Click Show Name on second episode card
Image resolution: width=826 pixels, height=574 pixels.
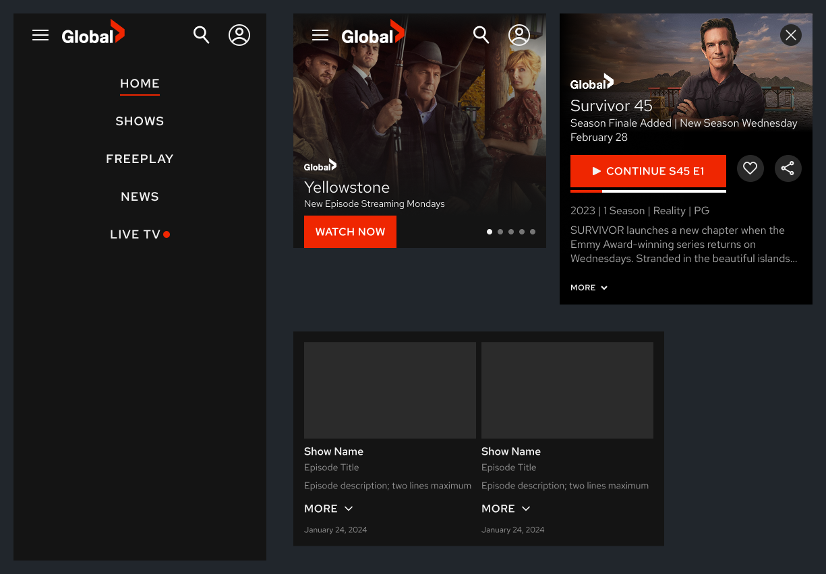(x=511, y=451)
